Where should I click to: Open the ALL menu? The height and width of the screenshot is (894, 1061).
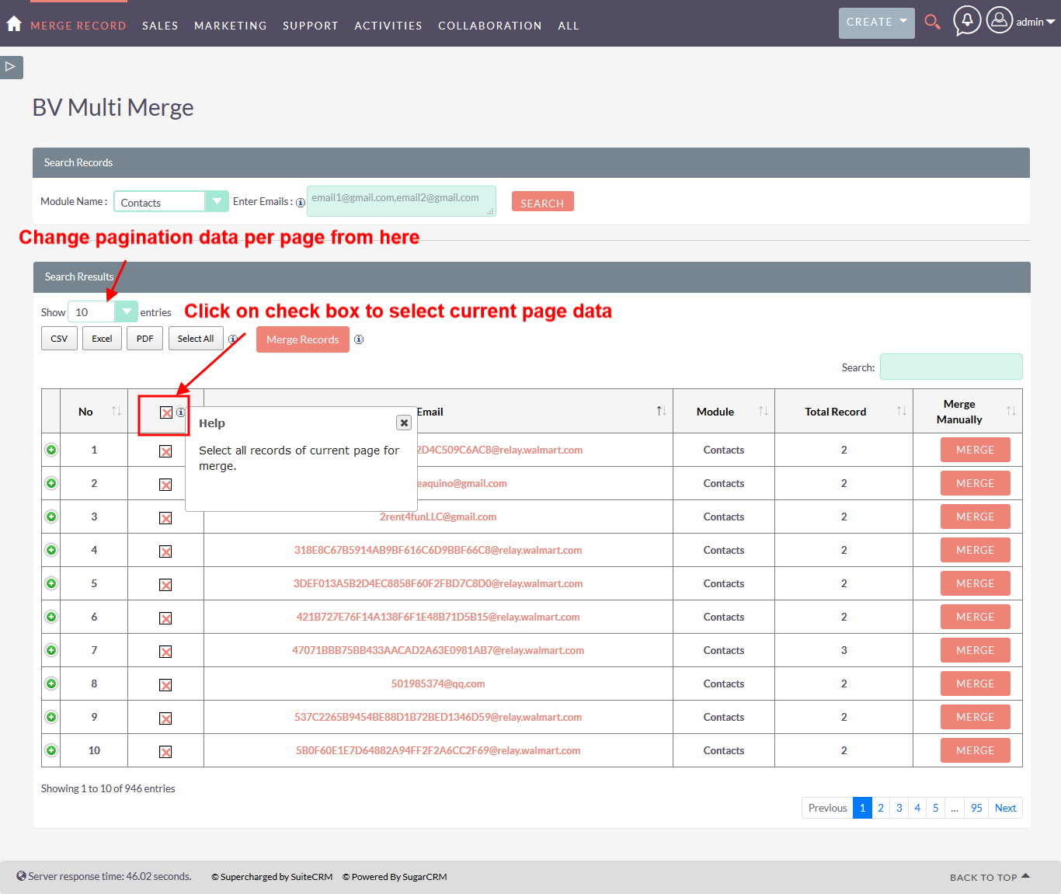pyautogui.click(x=569, y=26)
